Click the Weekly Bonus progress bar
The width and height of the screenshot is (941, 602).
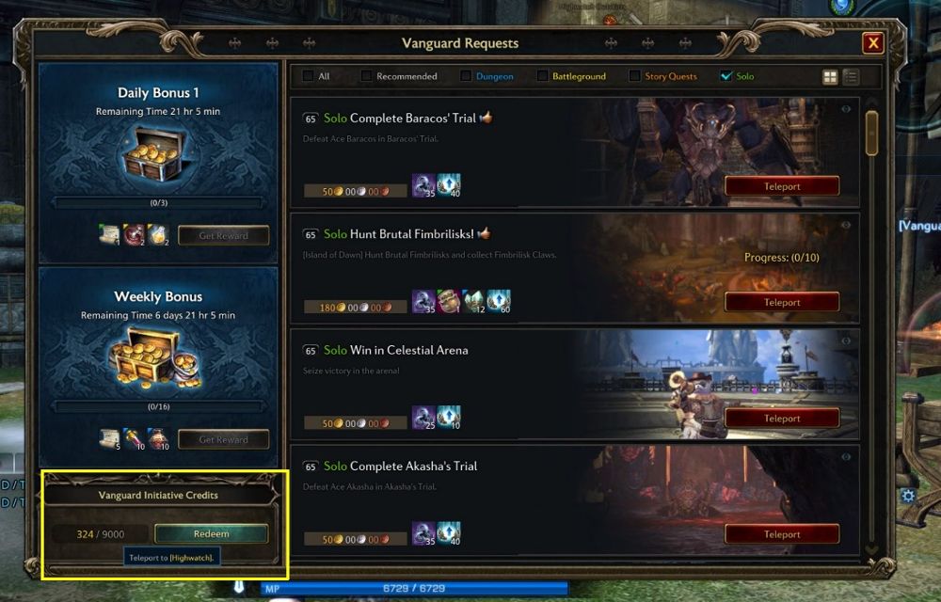[x=158, y=406]
